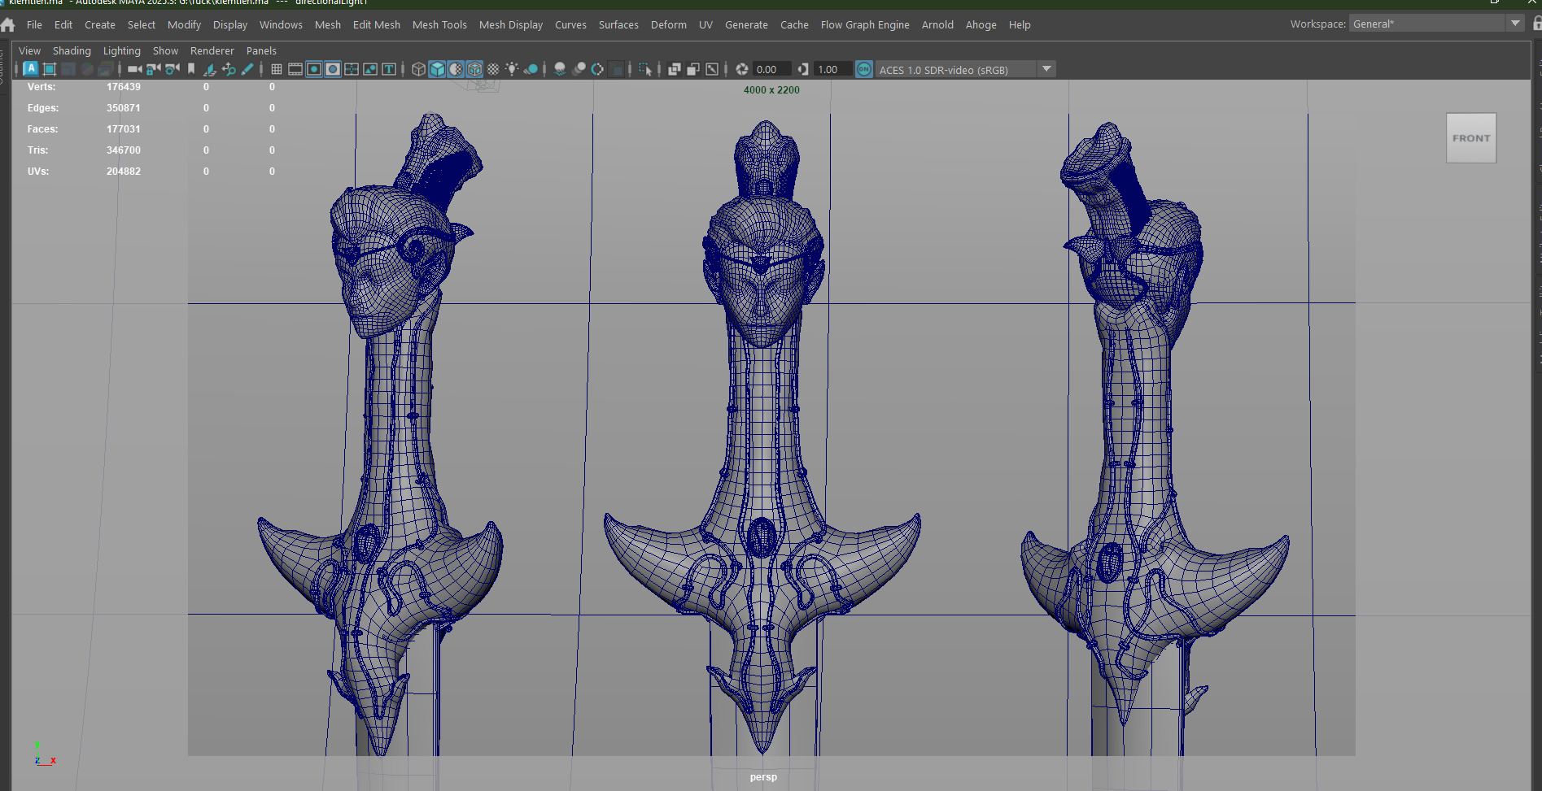Toggle Use All Lights bulb
Screen dimensions: 1542x791
point(512,69)
